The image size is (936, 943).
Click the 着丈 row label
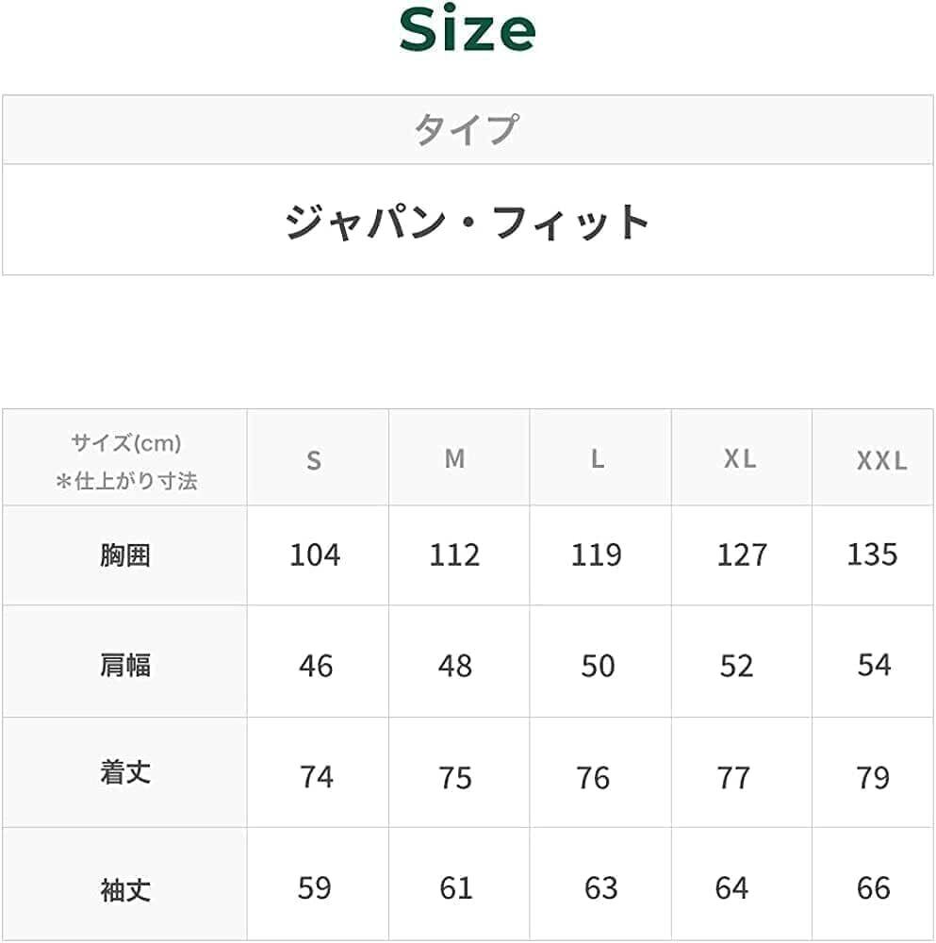click(125, 774)
